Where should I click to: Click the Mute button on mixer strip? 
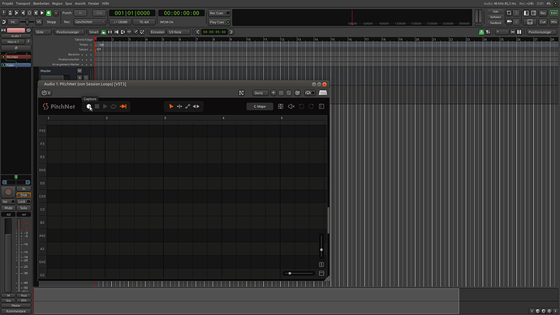(8, 208)
